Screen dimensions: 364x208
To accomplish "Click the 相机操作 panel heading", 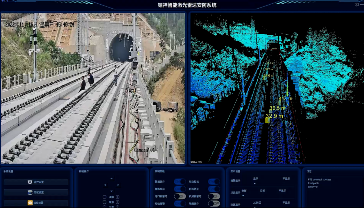I will point(84,171).
